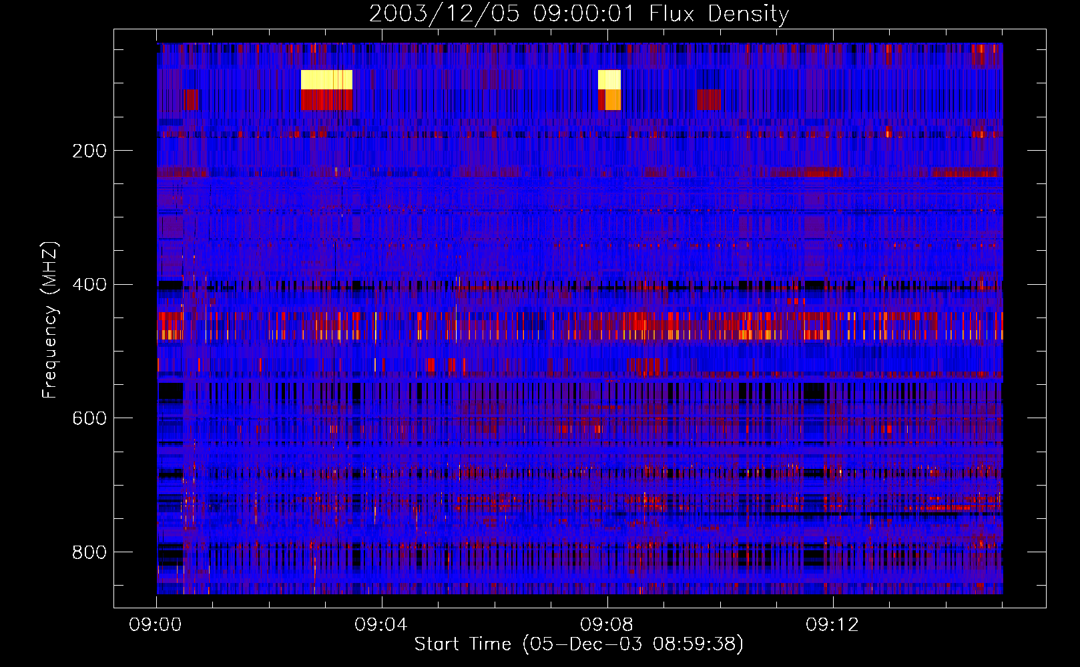Click the 09:12 time tick label

point(832,625)
